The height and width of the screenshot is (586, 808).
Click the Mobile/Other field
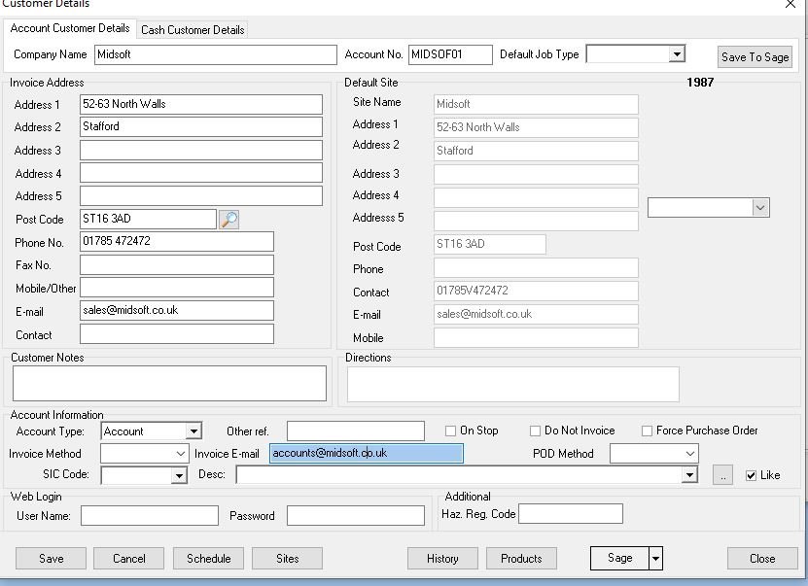pyautogui.click(x=177, y=288)
